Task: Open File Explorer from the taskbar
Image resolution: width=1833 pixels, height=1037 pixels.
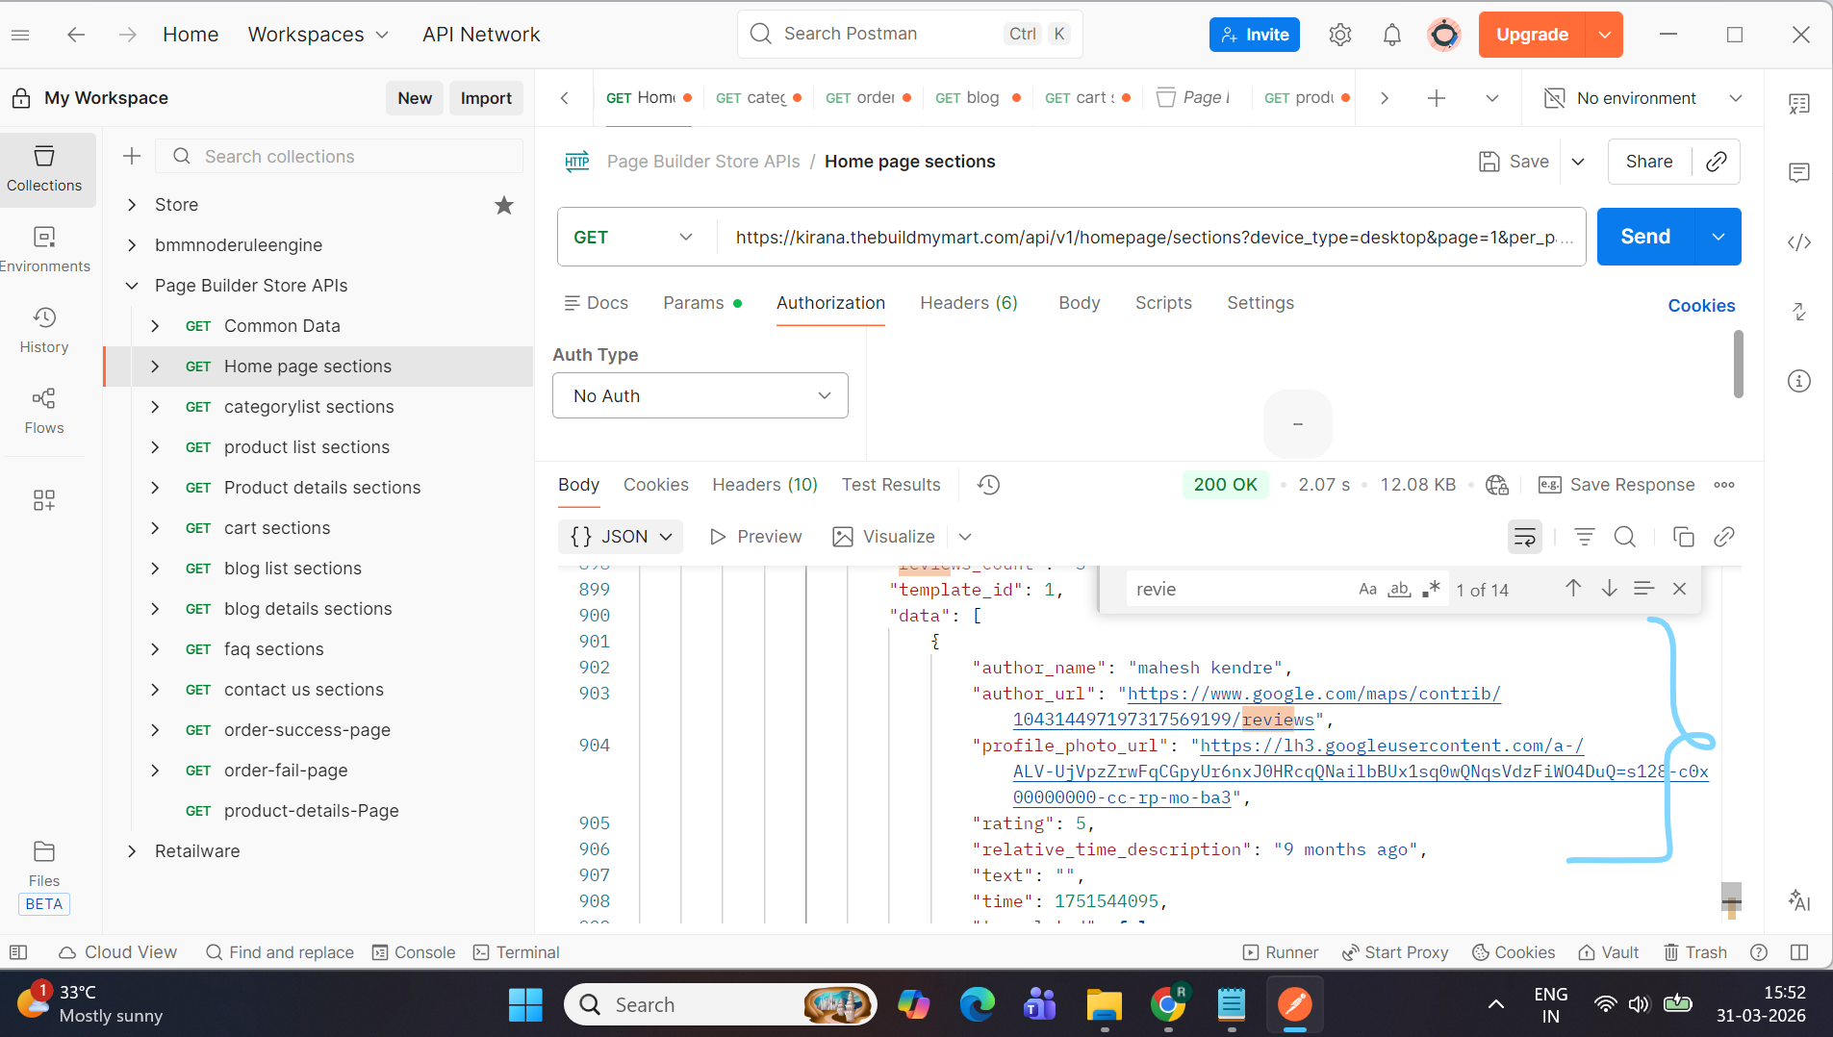Action: click(x=1104, y=1005)
